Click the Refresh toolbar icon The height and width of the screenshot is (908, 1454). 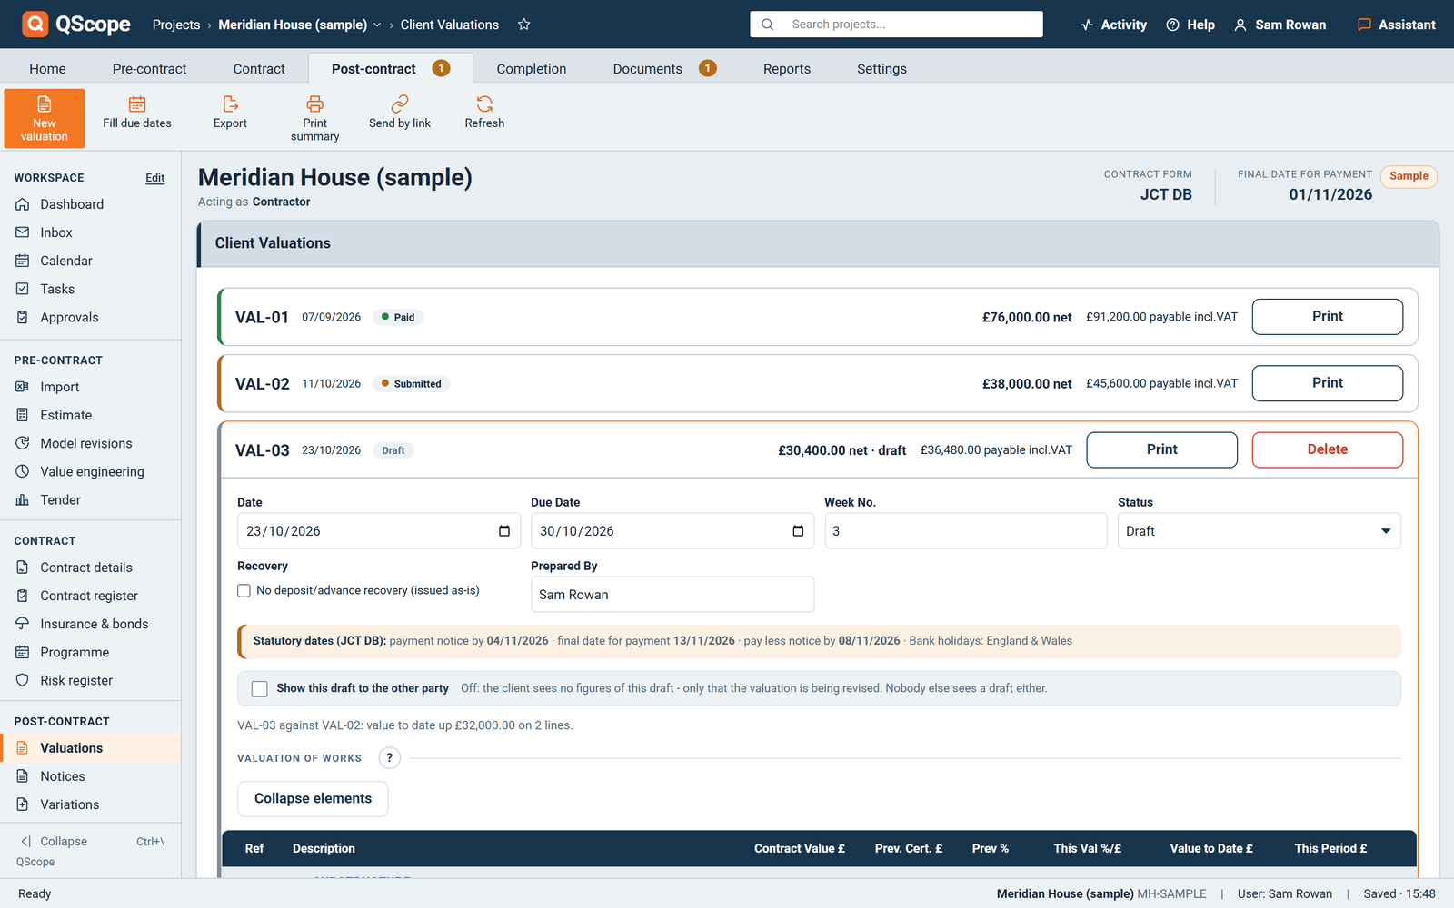click(484, 104)
